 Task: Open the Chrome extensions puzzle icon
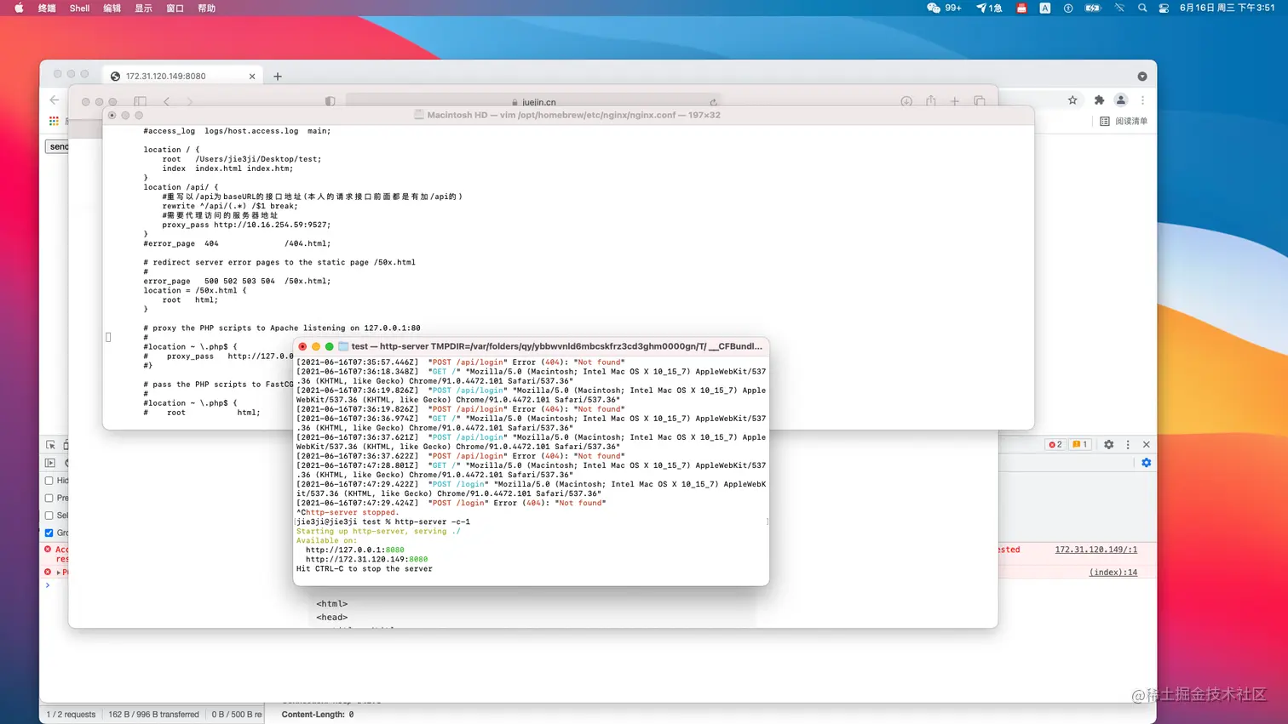pyautogui.click(x=1099, y=100)
